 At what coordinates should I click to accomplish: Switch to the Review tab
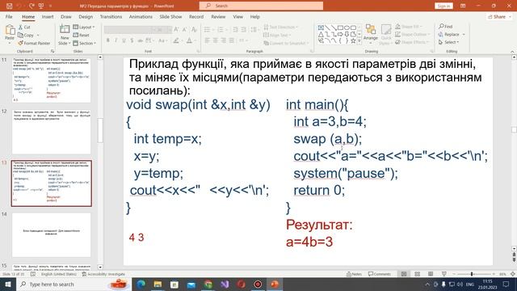(x=218, y=16)
